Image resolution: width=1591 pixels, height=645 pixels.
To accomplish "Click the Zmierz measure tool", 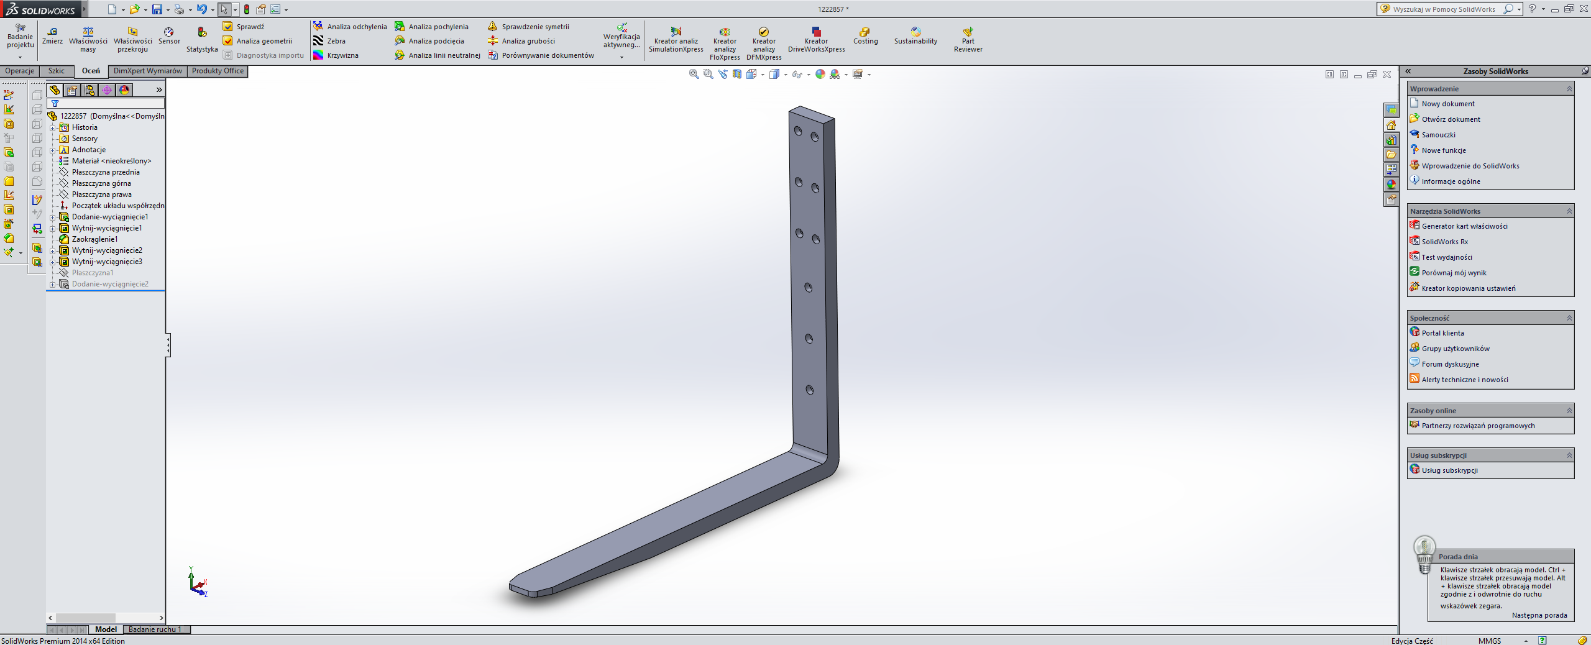I will point(52,36).
